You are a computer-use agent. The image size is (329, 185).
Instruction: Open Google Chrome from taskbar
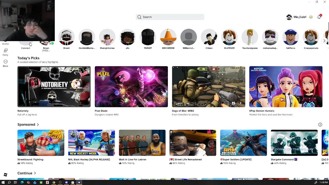[54, 182]
